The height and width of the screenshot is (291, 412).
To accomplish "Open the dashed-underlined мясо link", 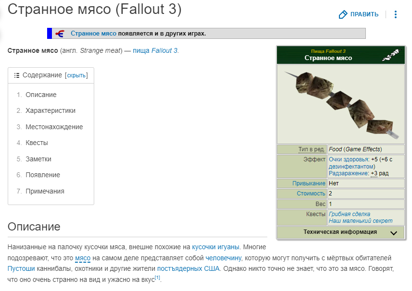I will 83,258.
